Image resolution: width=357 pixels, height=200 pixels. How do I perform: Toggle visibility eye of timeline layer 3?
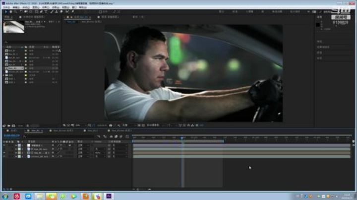pyautogui.click(x=4, y=153)
